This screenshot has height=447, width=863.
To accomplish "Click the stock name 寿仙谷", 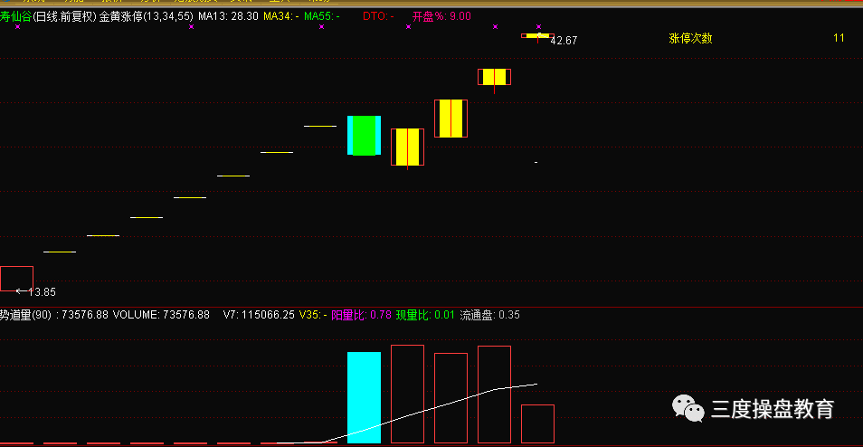I will [x=15, y=16].
